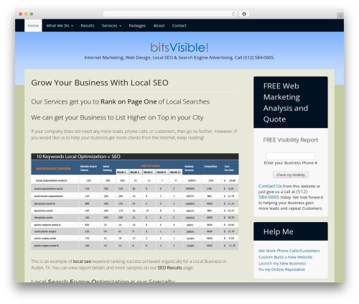Click the browser reload icon

click(x=233, y=14)
